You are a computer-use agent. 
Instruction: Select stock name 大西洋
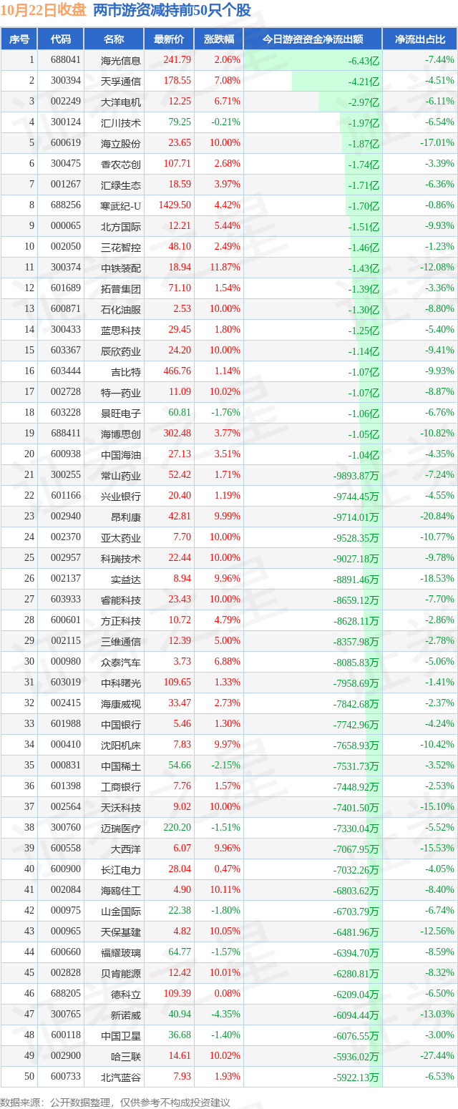[127, 849]
